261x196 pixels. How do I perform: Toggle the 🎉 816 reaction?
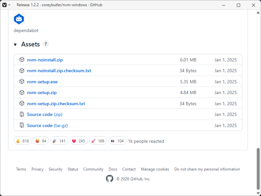point(23,140)
